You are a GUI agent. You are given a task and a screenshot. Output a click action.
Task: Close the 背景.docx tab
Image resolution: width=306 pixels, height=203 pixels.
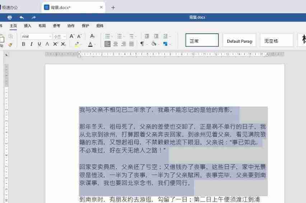click(x=101, y=8)
